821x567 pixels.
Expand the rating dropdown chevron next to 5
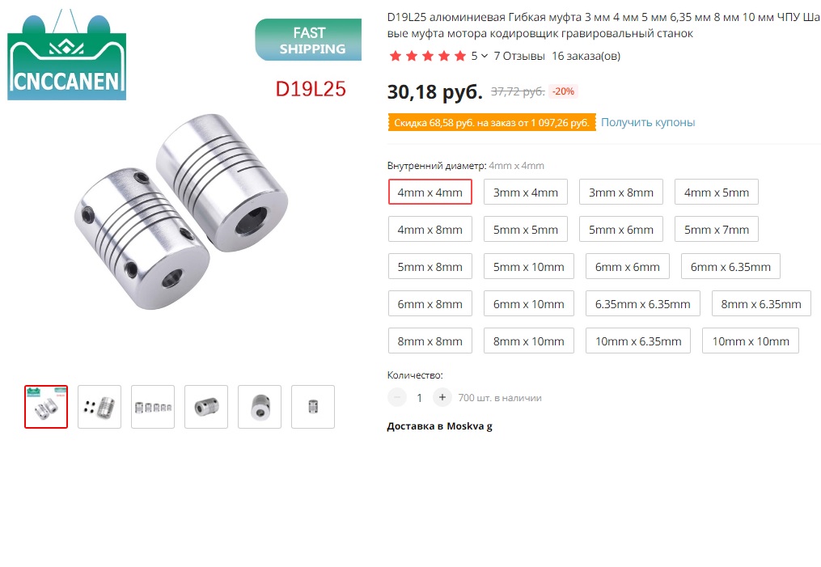point(485,56)
